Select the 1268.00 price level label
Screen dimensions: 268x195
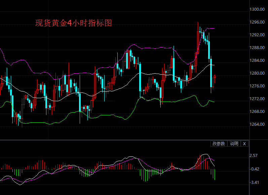coord(259,112)
